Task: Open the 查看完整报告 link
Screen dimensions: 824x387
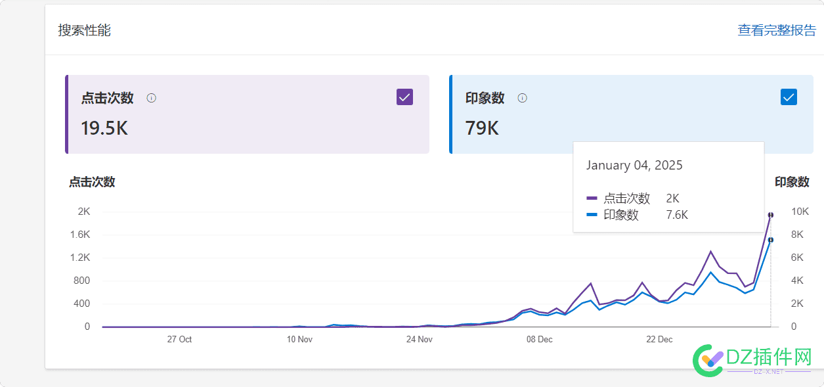Action: tap(777, 30)
